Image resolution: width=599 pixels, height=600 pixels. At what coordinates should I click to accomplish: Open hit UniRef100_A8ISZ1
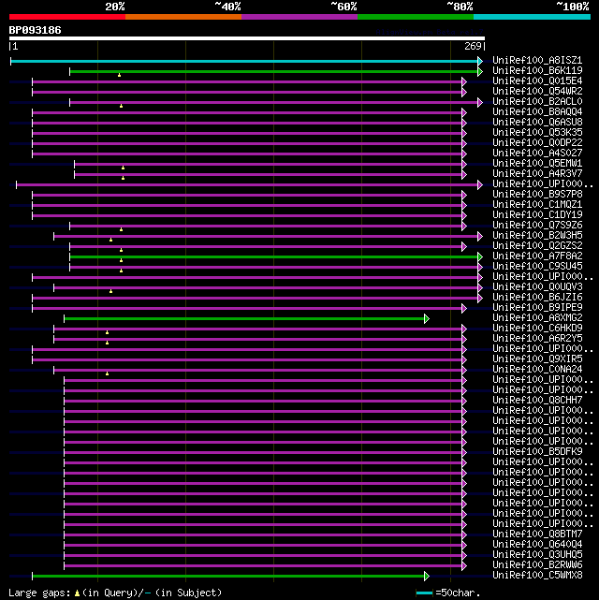point(537,61)
